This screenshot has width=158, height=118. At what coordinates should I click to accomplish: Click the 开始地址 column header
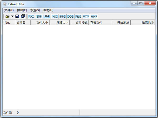(121, 23)
